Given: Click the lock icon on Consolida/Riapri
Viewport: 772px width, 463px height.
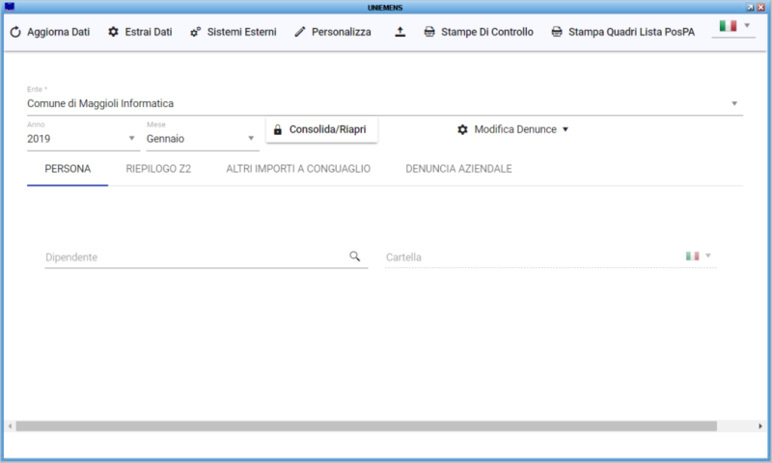Looking at the screenshot, I should pyautogui.click(x=278, y=130).
